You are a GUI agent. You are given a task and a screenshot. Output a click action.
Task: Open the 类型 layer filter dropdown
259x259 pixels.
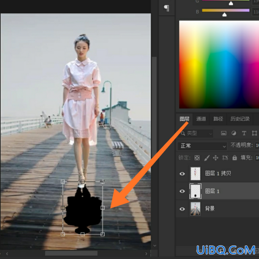pos(195,133)
